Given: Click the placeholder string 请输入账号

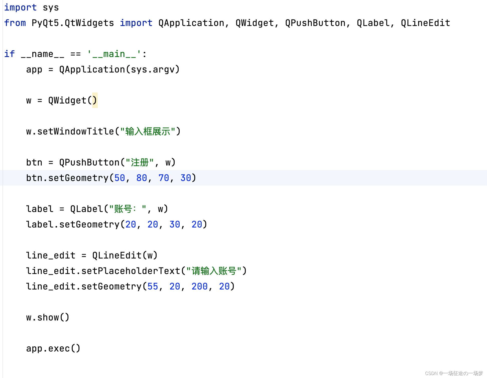Looking at the screenshot, I should 214,271.
